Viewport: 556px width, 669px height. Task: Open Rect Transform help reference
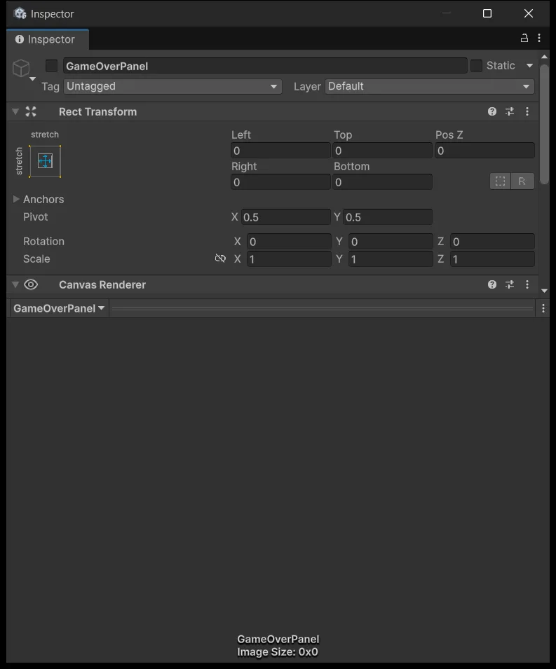(x=492, y=112)
